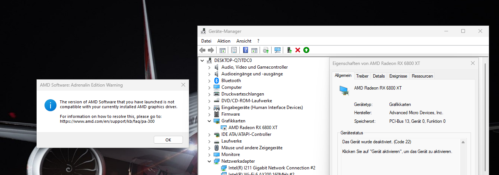This screenshot has height=175, width=499.
Task: Select the Laufwerke tree label
Action: 232,141
